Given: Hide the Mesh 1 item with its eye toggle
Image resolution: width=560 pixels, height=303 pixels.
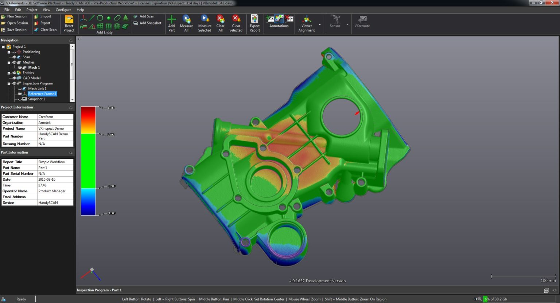Looking at the screenshot, I should coord(20,67).
